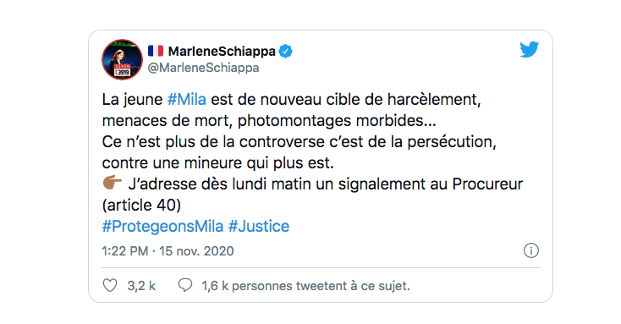
Task: Open the tweet info circle icon
Action: coord(531,250)
